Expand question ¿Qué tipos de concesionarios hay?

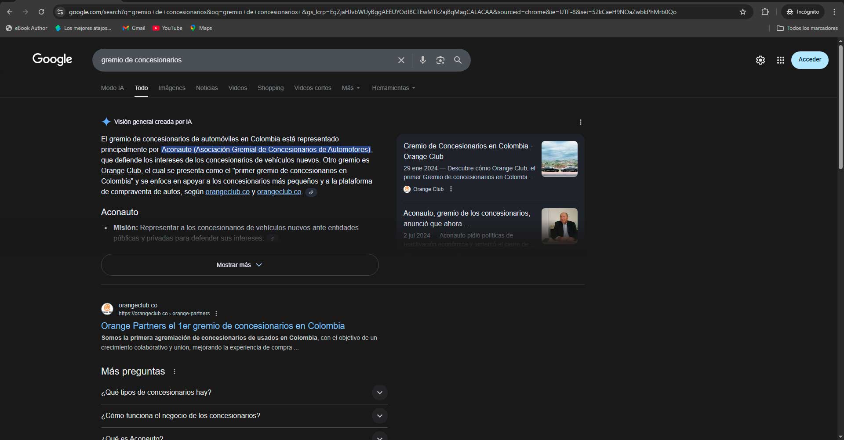point(379,393)
